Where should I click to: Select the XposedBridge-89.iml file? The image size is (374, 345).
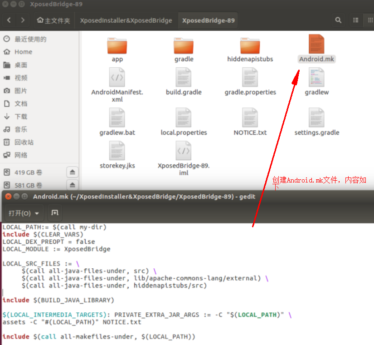click(184, 158)
